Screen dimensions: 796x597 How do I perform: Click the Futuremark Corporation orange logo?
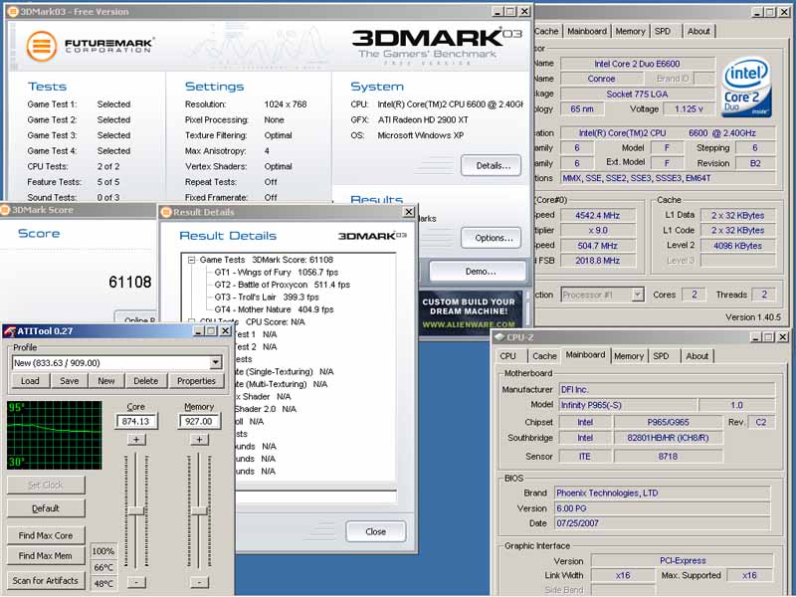coord(41,46)
